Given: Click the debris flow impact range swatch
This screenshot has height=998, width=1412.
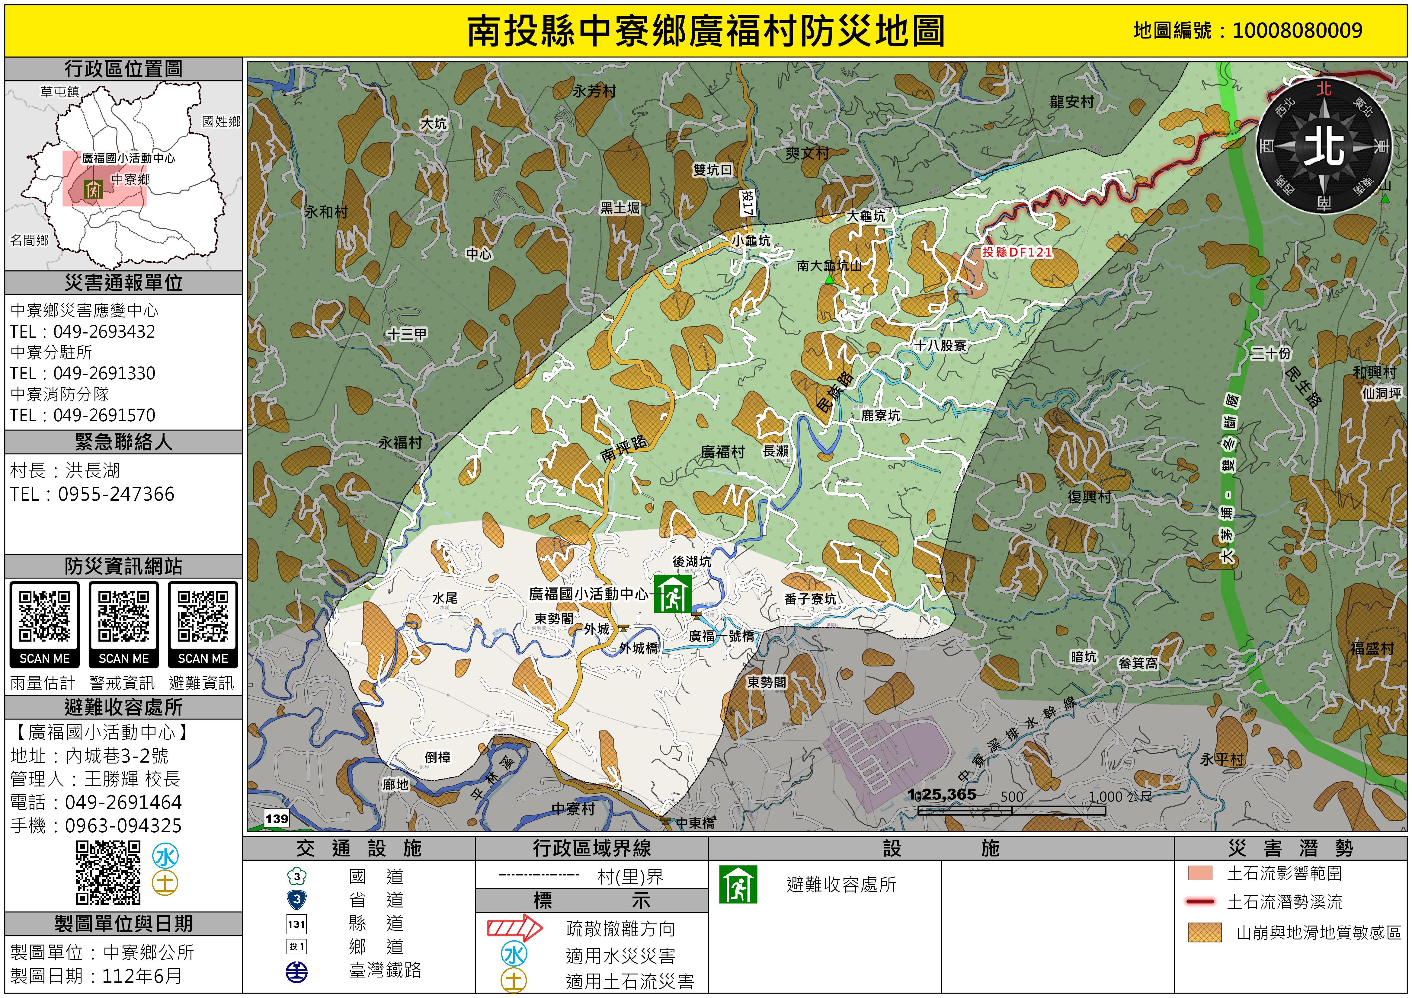Looking at the screenshot, I should (1200, 873).
